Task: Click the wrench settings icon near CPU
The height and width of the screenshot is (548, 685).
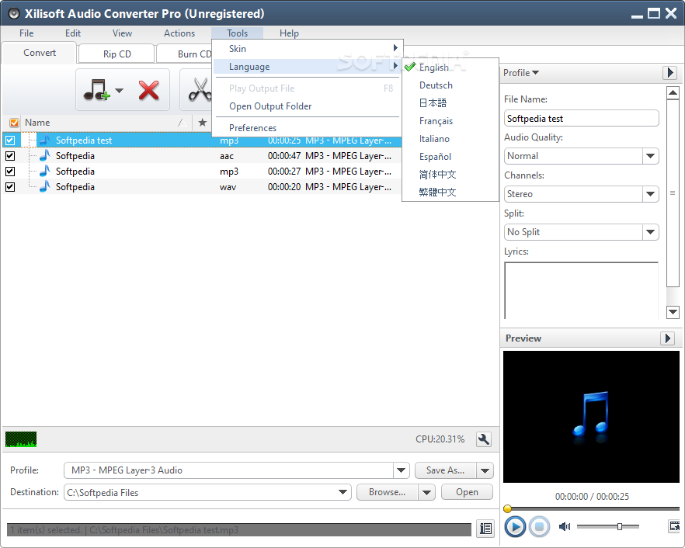Action: 484,439
